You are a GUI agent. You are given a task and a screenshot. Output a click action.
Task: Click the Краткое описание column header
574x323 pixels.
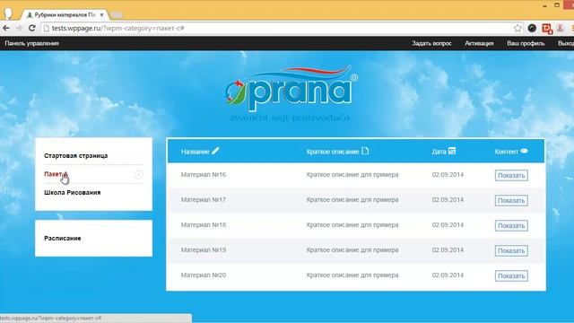(x=333, y=152)
